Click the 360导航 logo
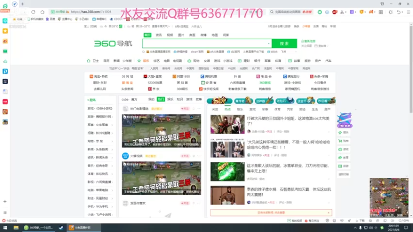This screenshot has height=232, width=413. pyautogui.click(x=113, y=43)
